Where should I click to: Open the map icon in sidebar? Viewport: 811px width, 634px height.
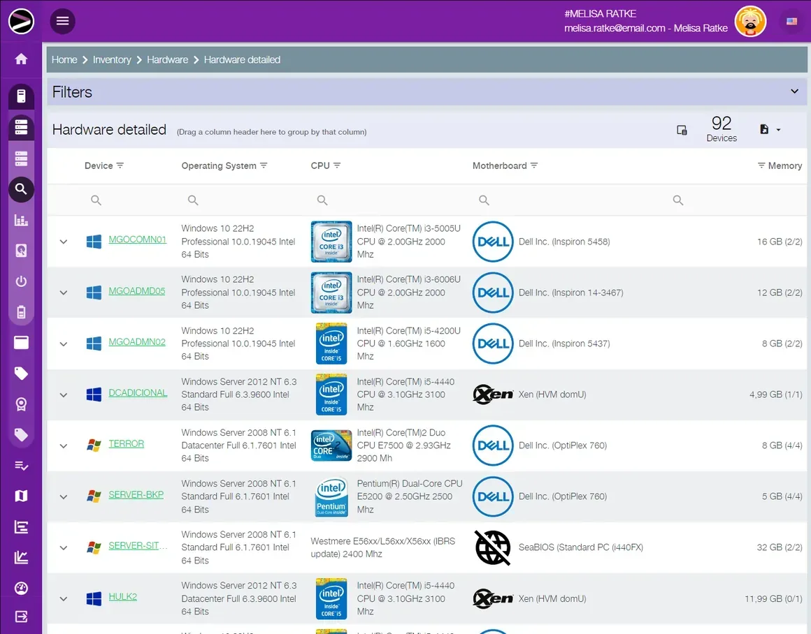pos(21,496)
